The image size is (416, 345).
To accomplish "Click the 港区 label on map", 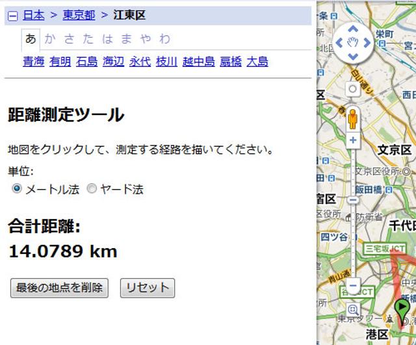I will pyautogui.click(x=377, y=334).
